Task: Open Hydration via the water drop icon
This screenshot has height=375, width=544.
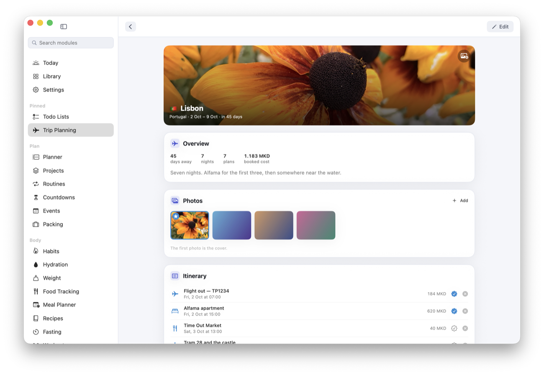Action: [x=36, y=265]
